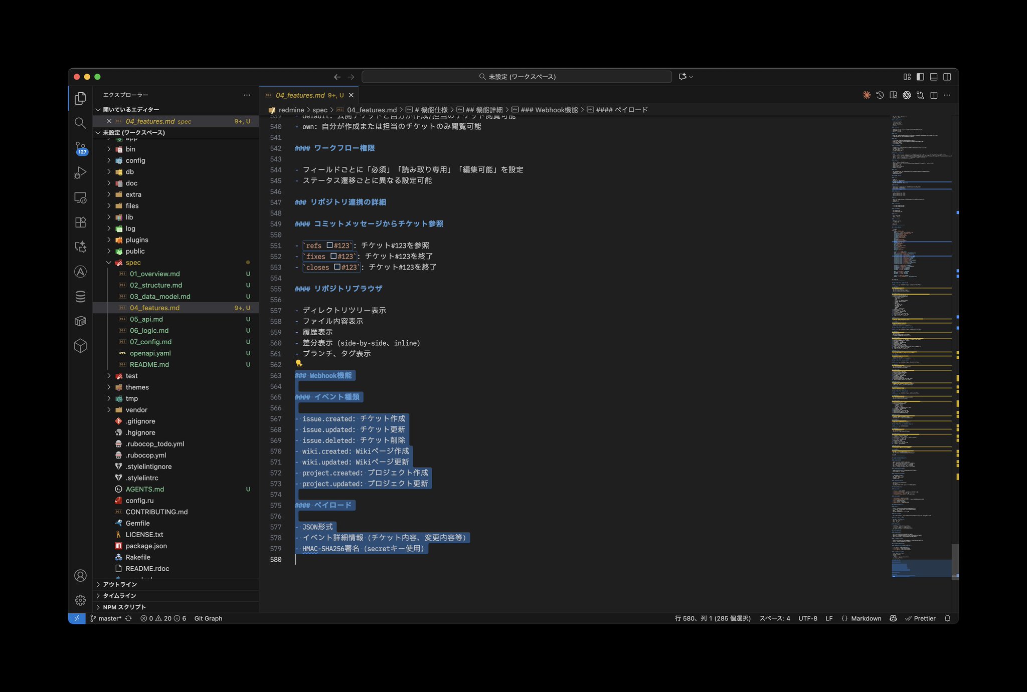Open 05_api.md in the explorer

(146, 319)
